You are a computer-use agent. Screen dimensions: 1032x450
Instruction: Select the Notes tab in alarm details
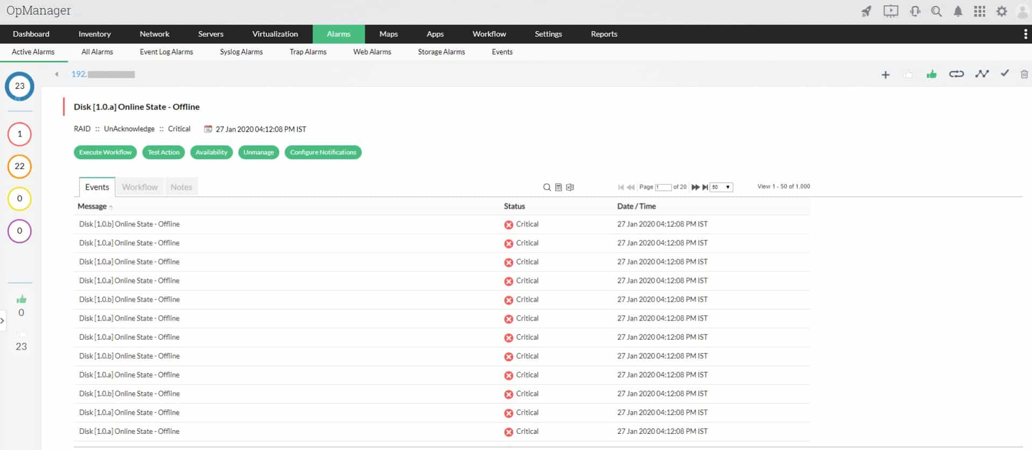point(181,187)
